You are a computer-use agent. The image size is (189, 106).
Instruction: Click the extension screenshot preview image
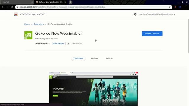point(93,89)
